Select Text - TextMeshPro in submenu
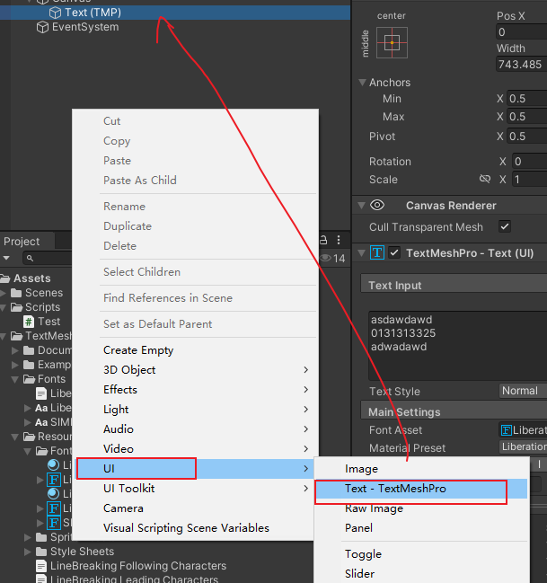Image resolution: width=547 pixels, height=583 pixels. (x=421, y=489)
